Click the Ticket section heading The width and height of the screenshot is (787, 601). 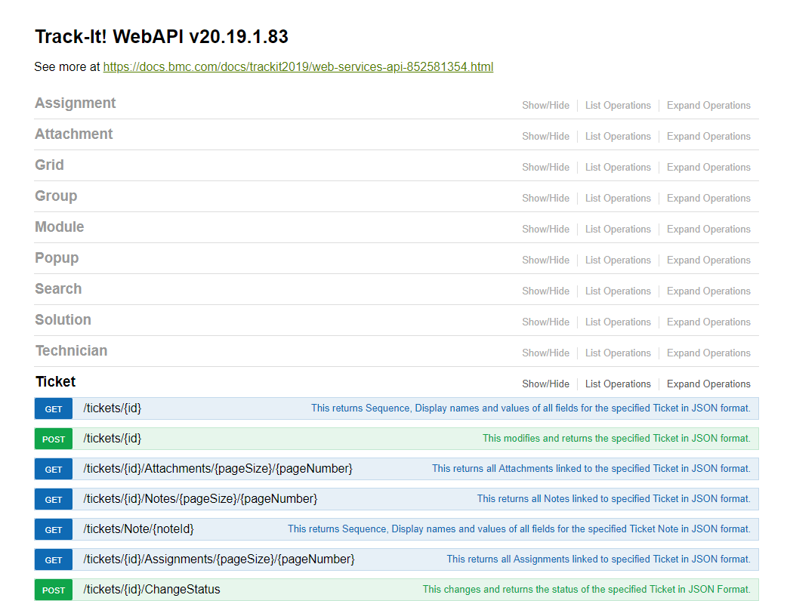pos(55,382)
